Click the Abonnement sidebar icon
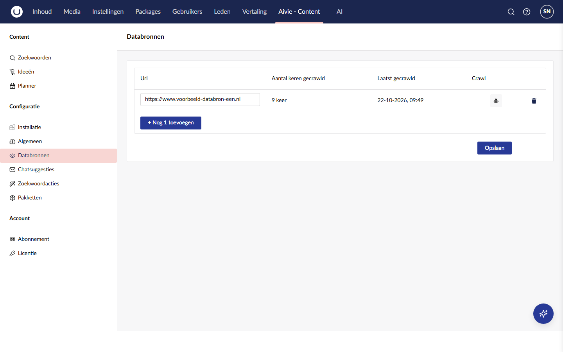 (13, 239)
